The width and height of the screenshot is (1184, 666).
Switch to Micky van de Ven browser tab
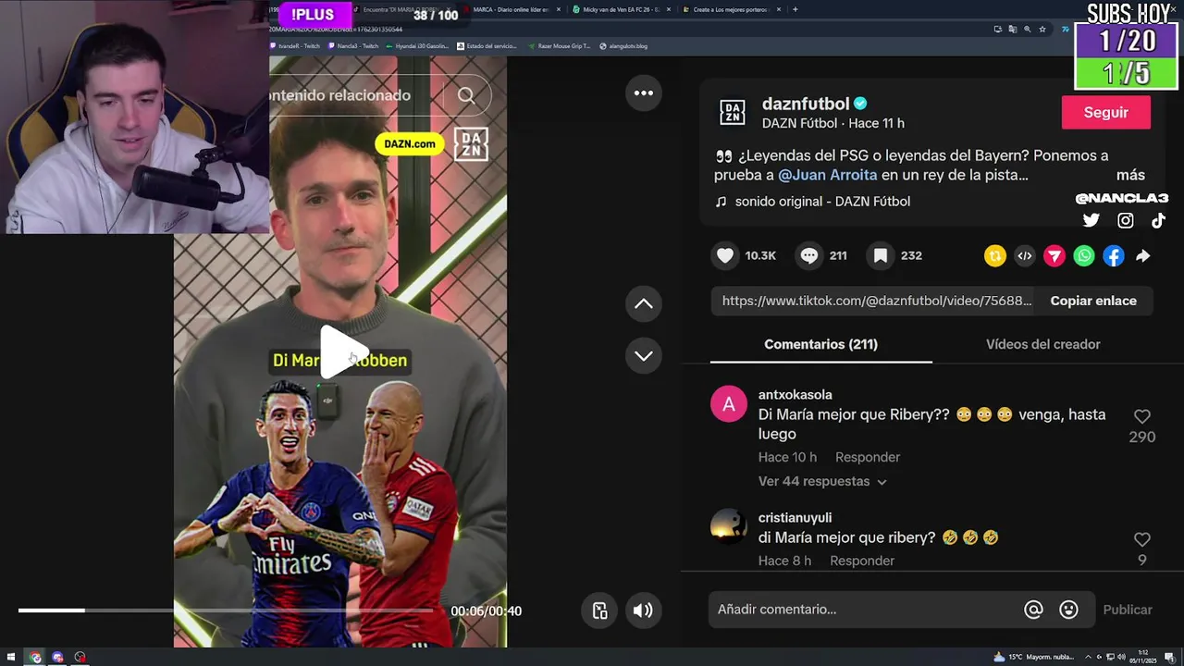pyautogui.click(x=618, y=9)
